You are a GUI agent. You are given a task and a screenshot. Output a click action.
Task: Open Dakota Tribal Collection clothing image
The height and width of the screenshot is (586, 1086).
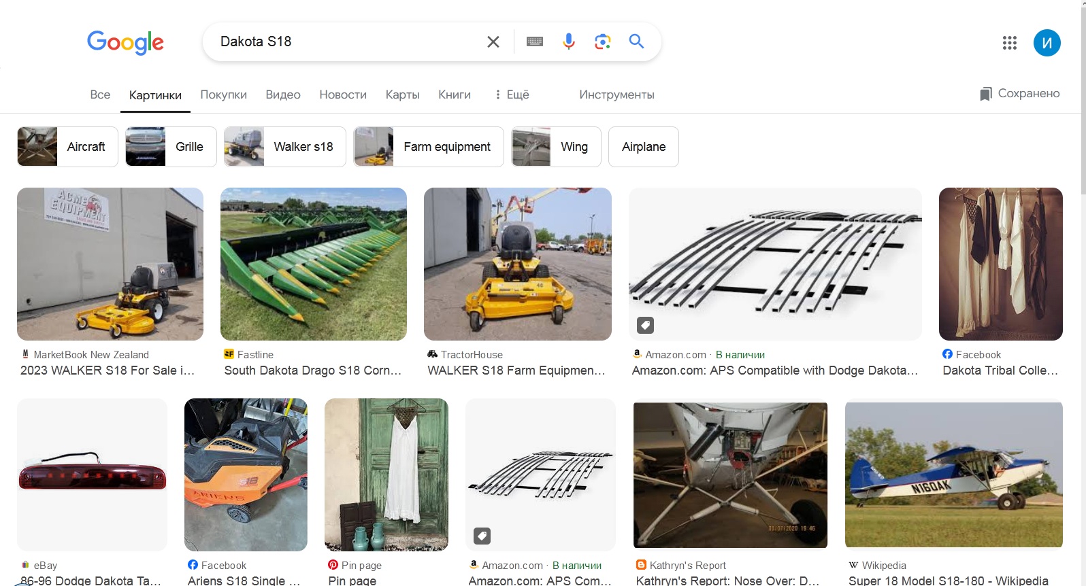click(1001, 264)
